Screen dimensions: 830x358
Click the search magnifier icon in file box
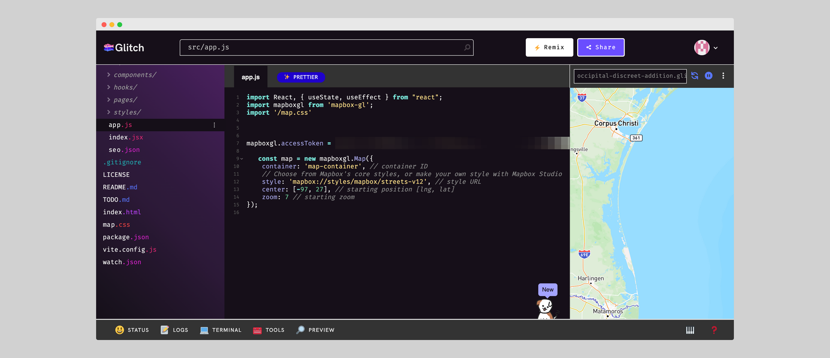click(467, 48)
